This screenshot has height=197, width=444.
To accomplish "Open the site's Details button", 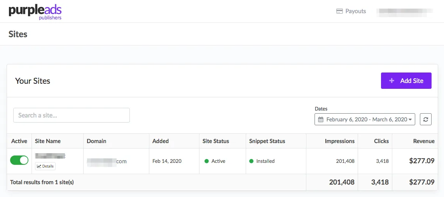I will point(45,166).
